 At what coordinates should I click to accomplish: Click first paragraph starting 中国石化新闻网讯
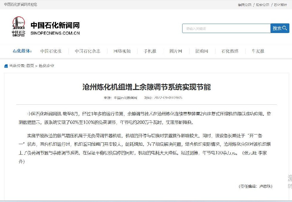(145, 118)
